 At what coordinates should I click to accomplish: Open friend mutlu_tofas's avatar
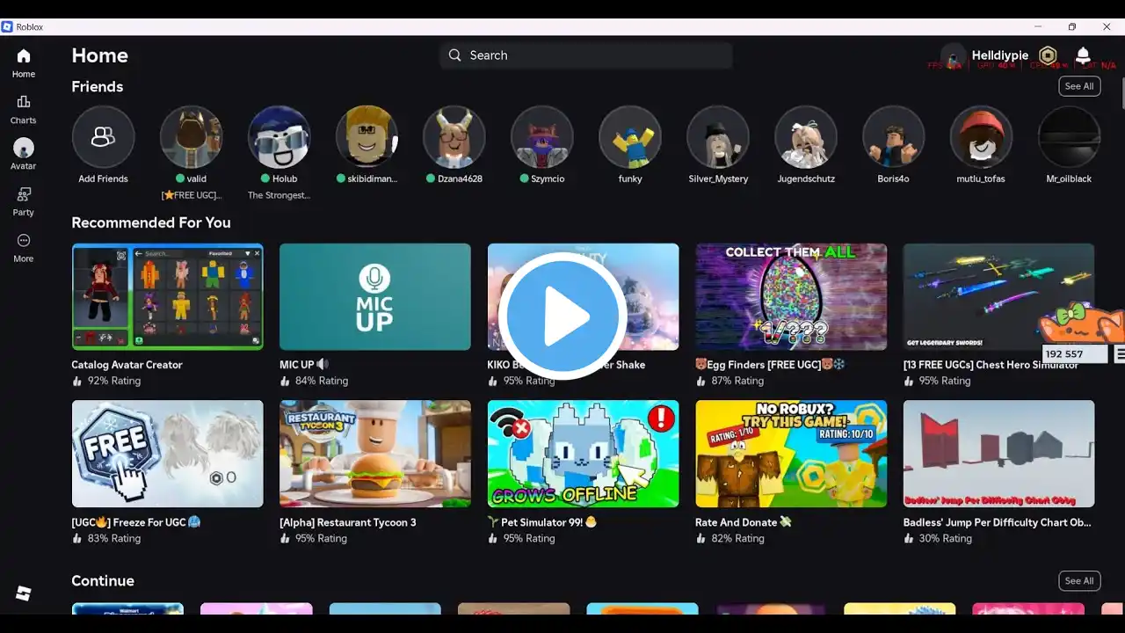[x=982, y=137]
